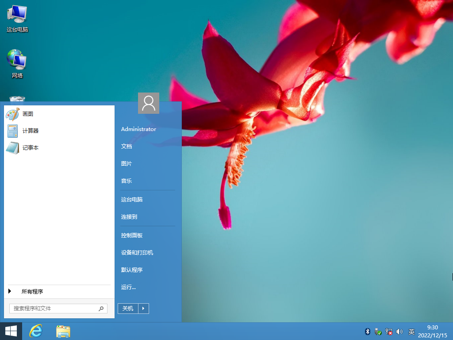Click the Bluetooth tray icon
The image size is (453, 340).
click(x=367, y=332)
